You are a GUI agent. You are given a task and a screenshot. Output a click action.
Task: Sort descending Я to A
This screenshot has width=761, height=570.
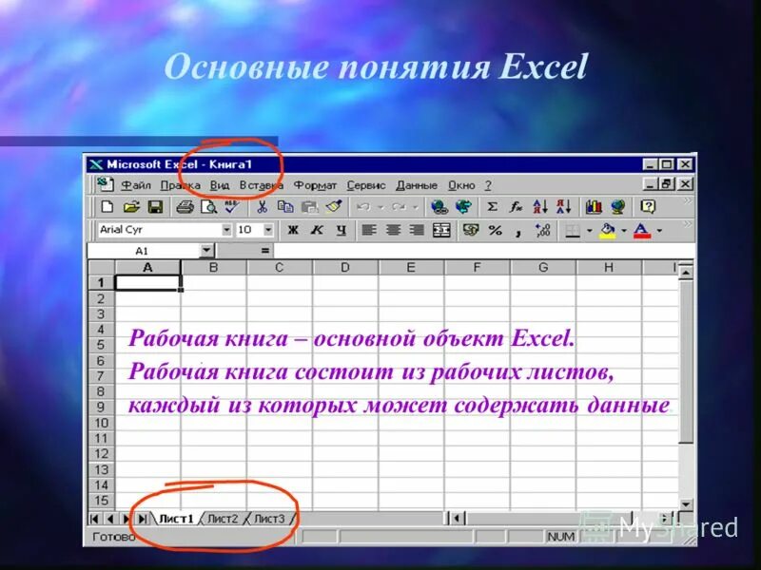pyautogui.click(x=564, y=207)
